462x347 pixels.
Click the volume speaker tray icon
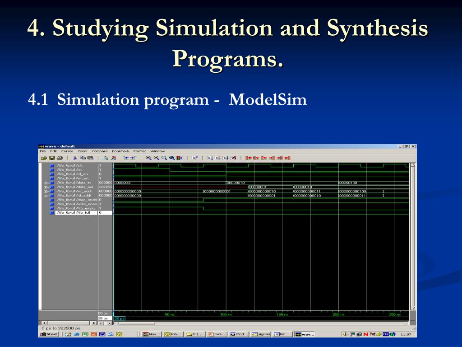pyautogui.click(x=344, y=334)
